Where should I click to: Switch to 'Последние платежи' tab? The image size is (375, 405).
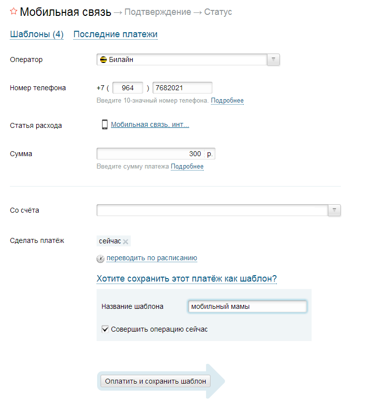point(115,34)
